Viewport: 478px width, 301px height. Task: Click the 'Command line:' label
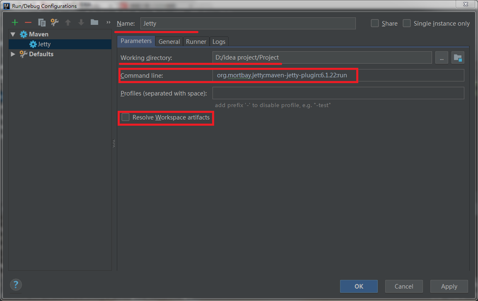[142, 76]
